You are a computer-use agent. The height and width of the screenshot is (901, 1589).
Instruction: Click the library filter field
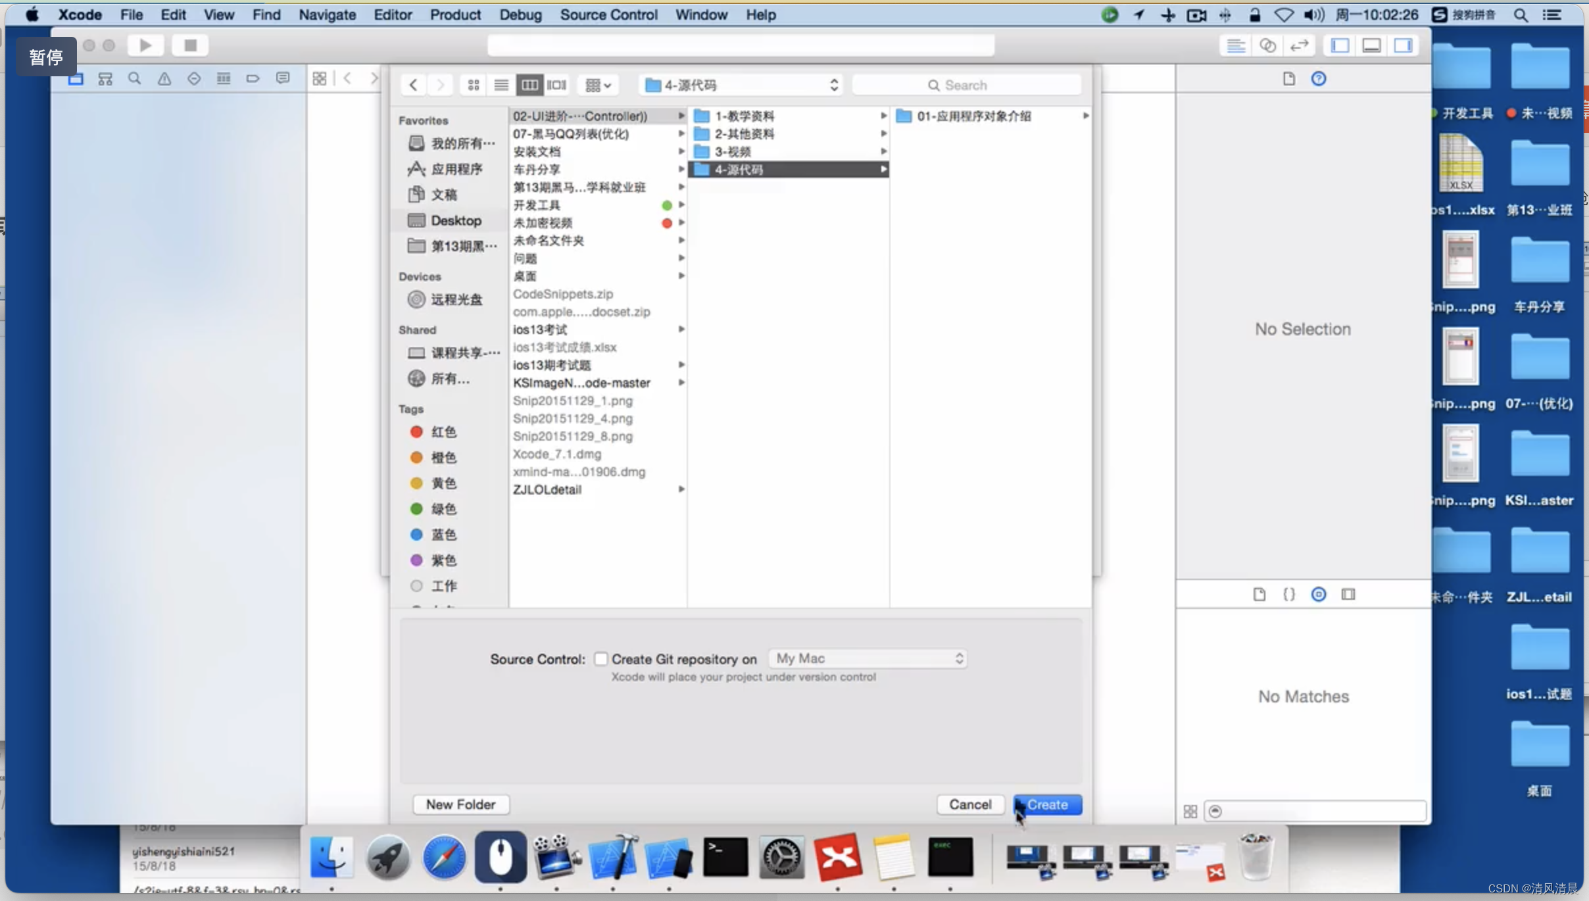1315,811
